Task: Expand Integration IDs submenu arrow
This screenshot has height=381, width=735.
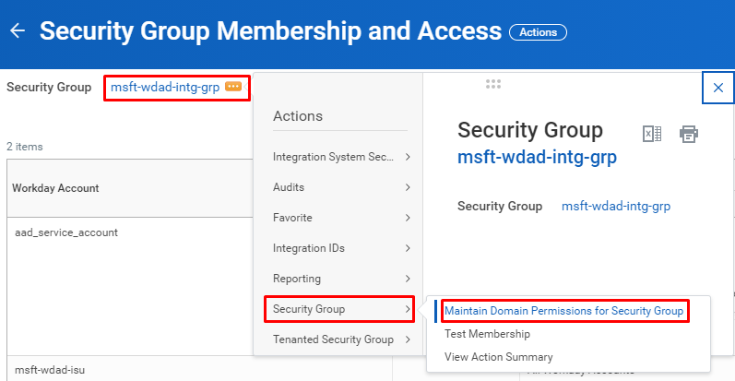Action: [407, 248]
